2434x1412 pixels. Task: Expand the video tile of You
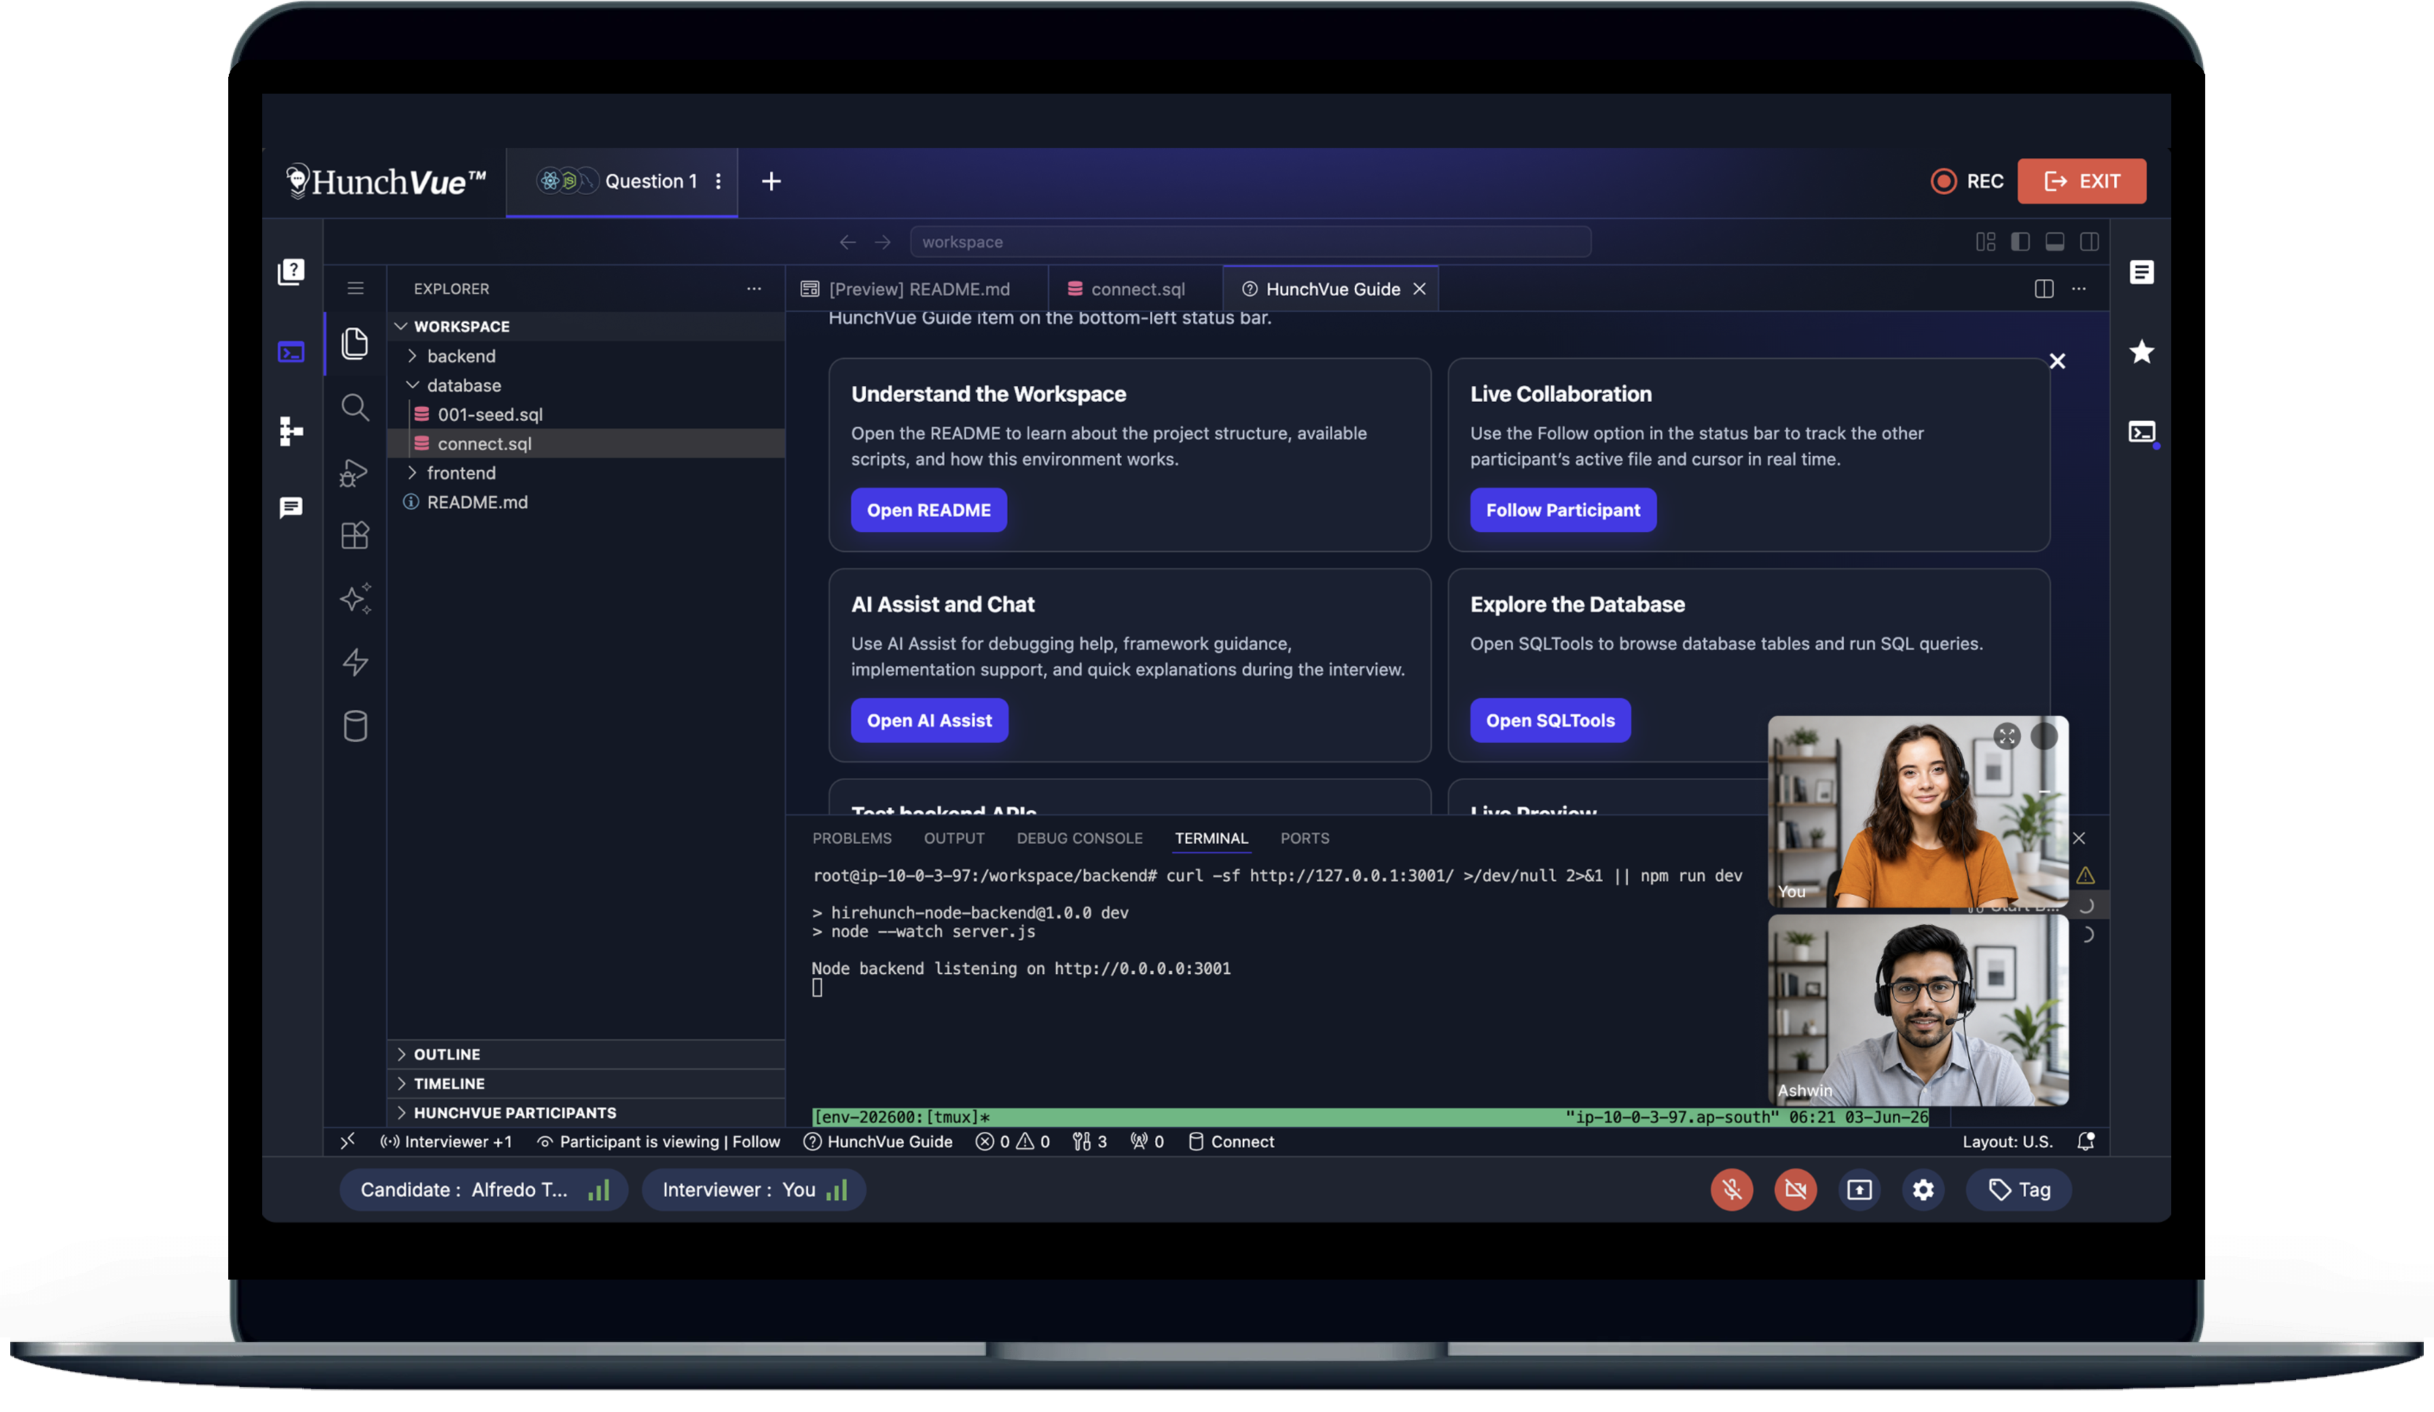[2006, 736]
